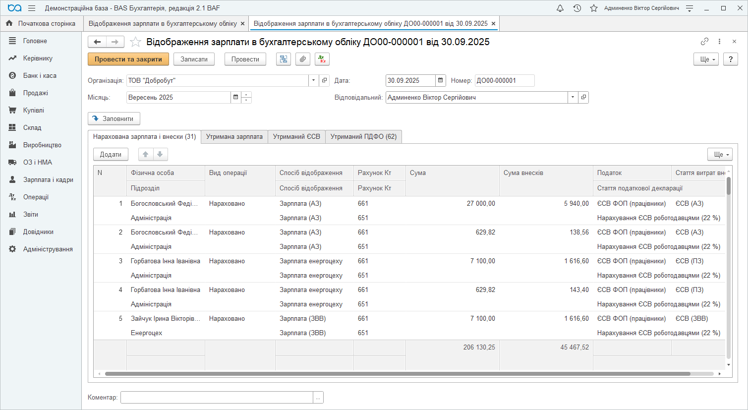Move row up with the up arrow
The width and height of the screenshot is (748, 410).
pyautogui.click(x=146, y=154)
